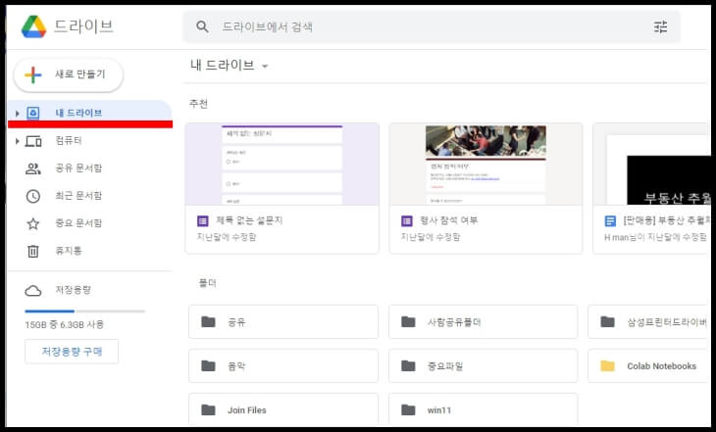Viewport: 716px width, 432px height.
Task: Click 내 드라이부 drive icon in sidebar
Action: click(x=33, y=113)
